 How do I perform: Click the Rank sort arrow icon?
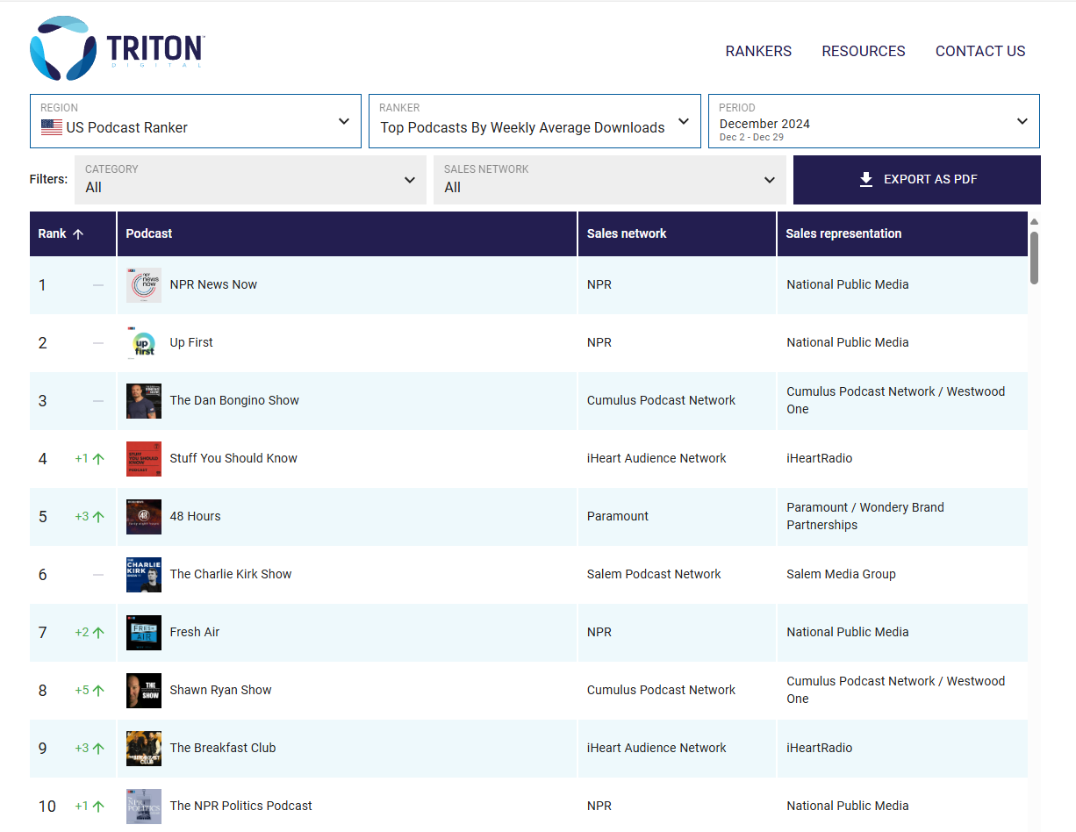[x=78, y=233]
